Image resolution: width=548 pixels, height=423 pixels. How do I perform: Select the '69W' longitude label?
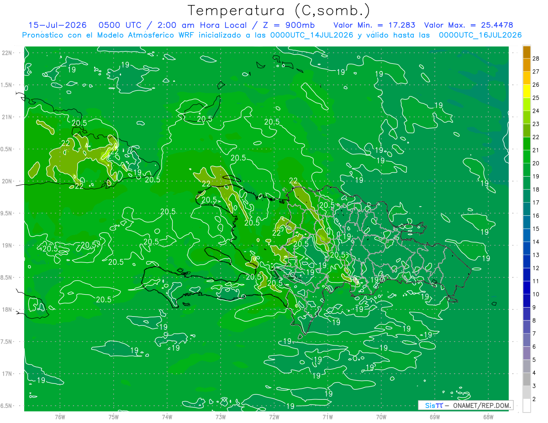(434, 417)
